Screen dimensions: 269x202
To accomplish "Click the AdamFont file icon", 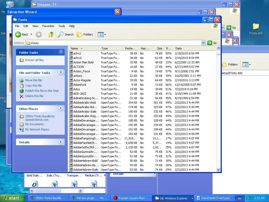I will coord(71,84).
